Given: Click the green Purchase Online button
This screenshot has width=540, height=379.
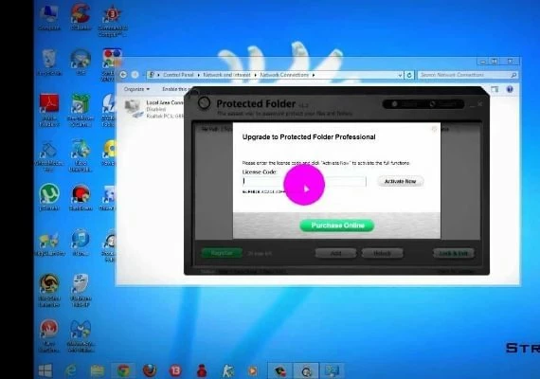Looking at the screenshot, I should coord(337,226).
